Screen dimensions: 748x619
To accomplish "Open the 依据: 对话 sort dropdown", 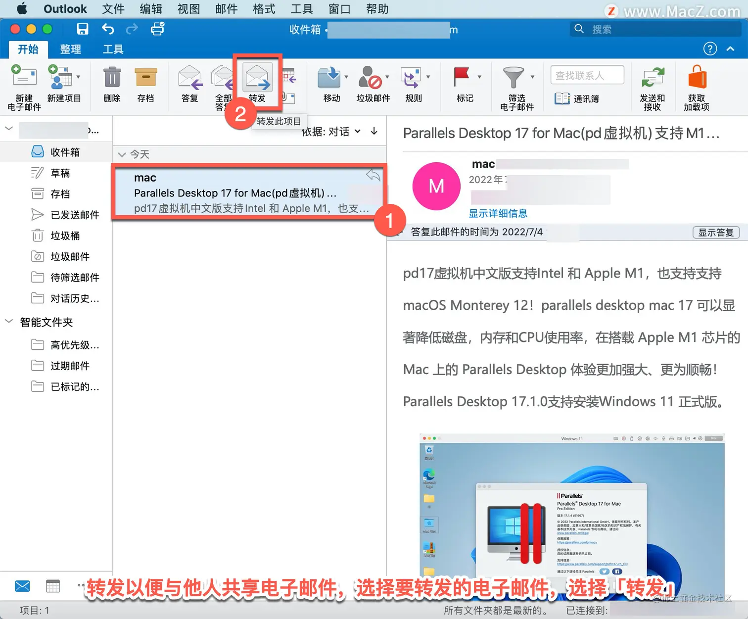I will [331, 132].
